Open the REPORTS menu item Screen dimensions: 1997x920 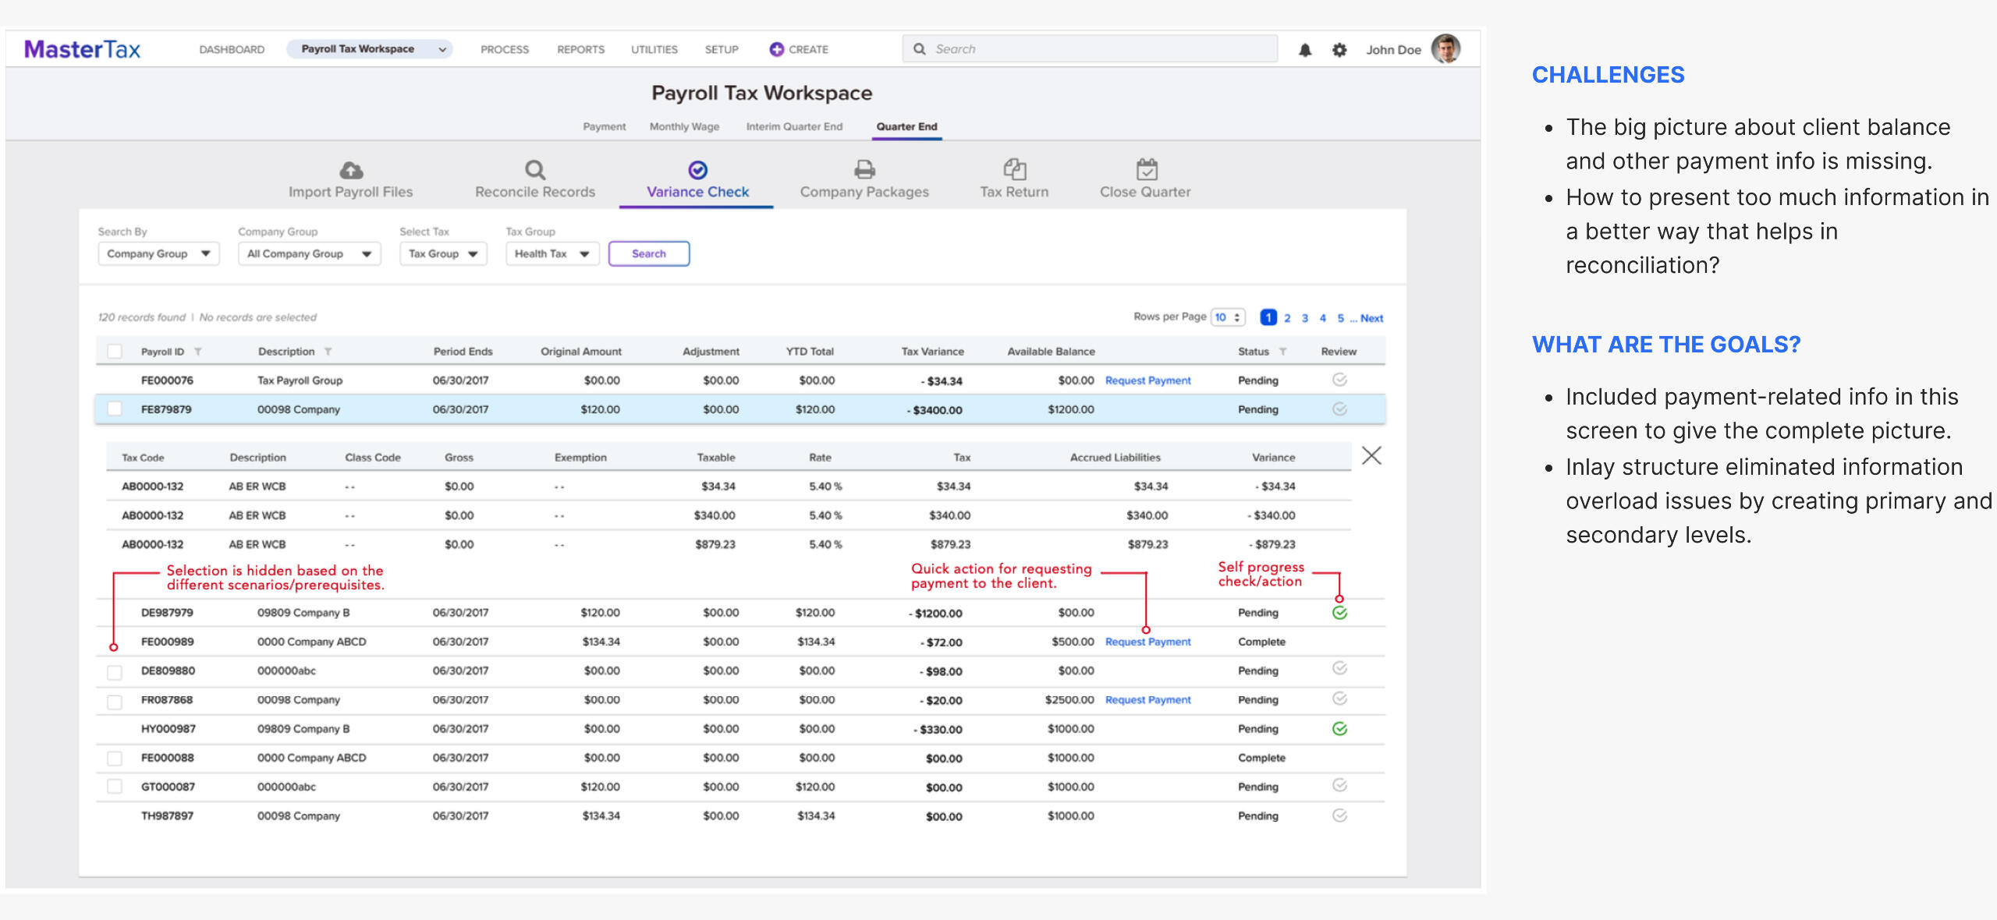point(580,49)
